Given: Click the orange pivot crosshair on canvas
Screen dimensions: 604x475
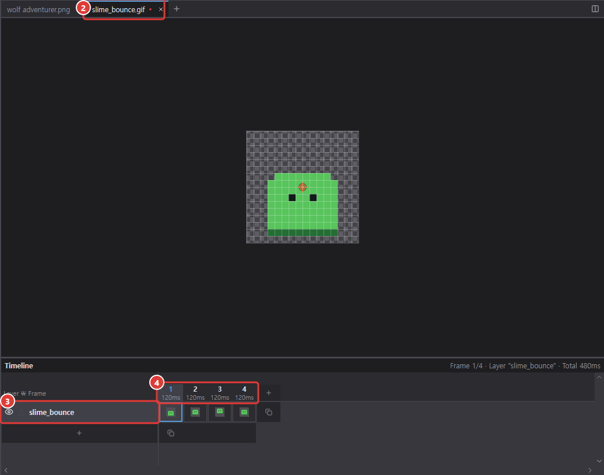Looking at the screenshot, I should [303, 187].
